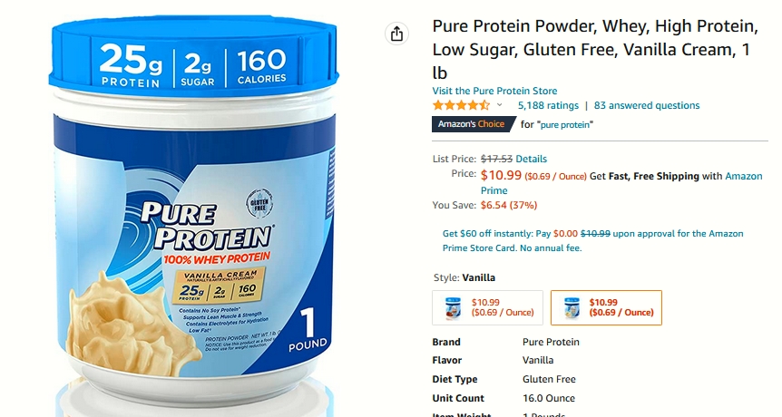Click the tub thumbnail in first style swatch

click(x=453, y=307)
